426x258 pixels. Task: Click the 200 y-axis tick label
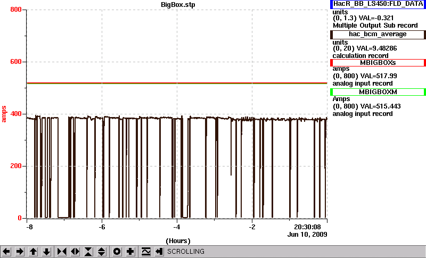pyautogui.click(x=16, y=166)
